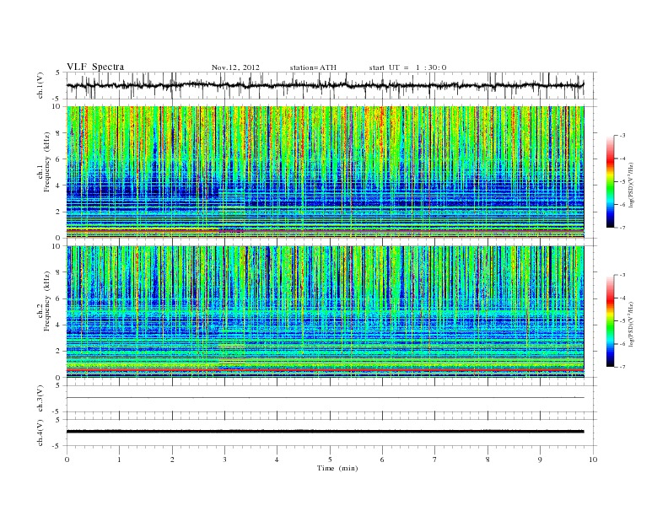Click the upper PSD color bar
668x516 pixels.
[x=611, y=182]
